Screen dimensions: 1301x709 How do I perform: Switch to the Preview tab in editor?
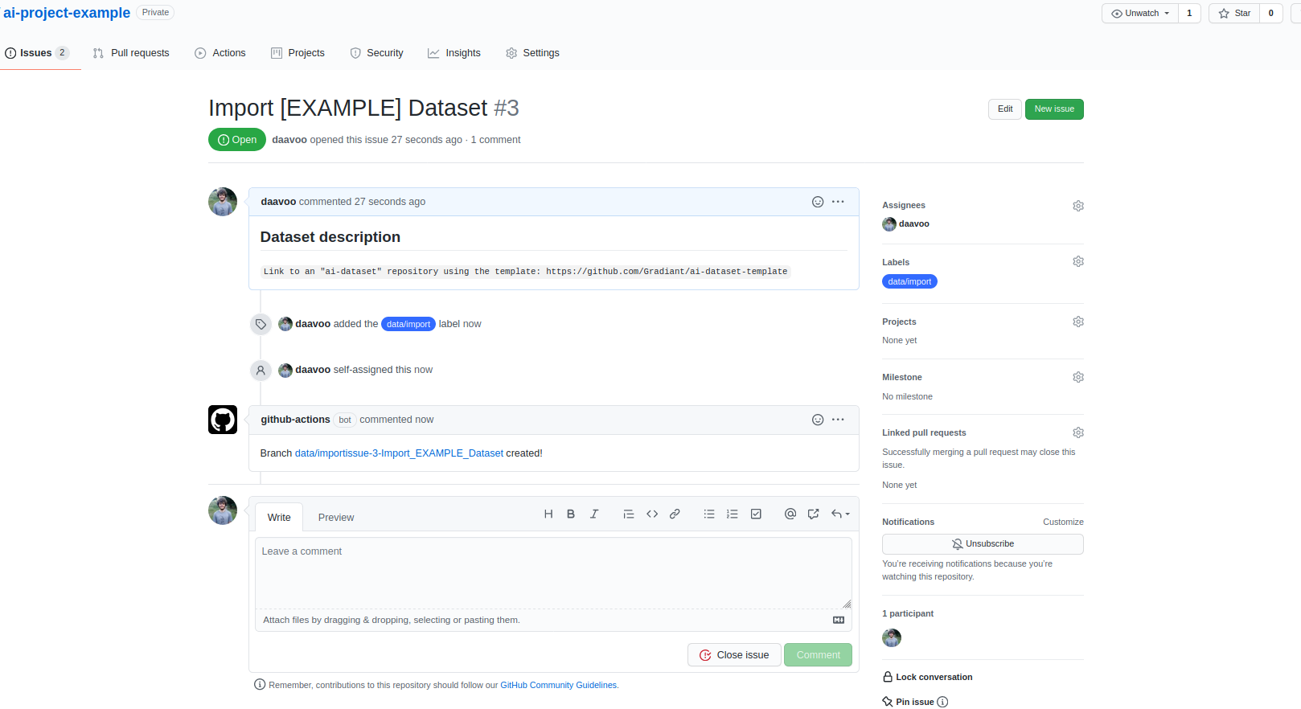click(336, 518)
